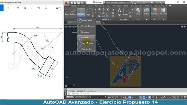The image size is (187, 105).
Task: Switch to the Anotar ribbon tab
Action: (x=90, y=6)
